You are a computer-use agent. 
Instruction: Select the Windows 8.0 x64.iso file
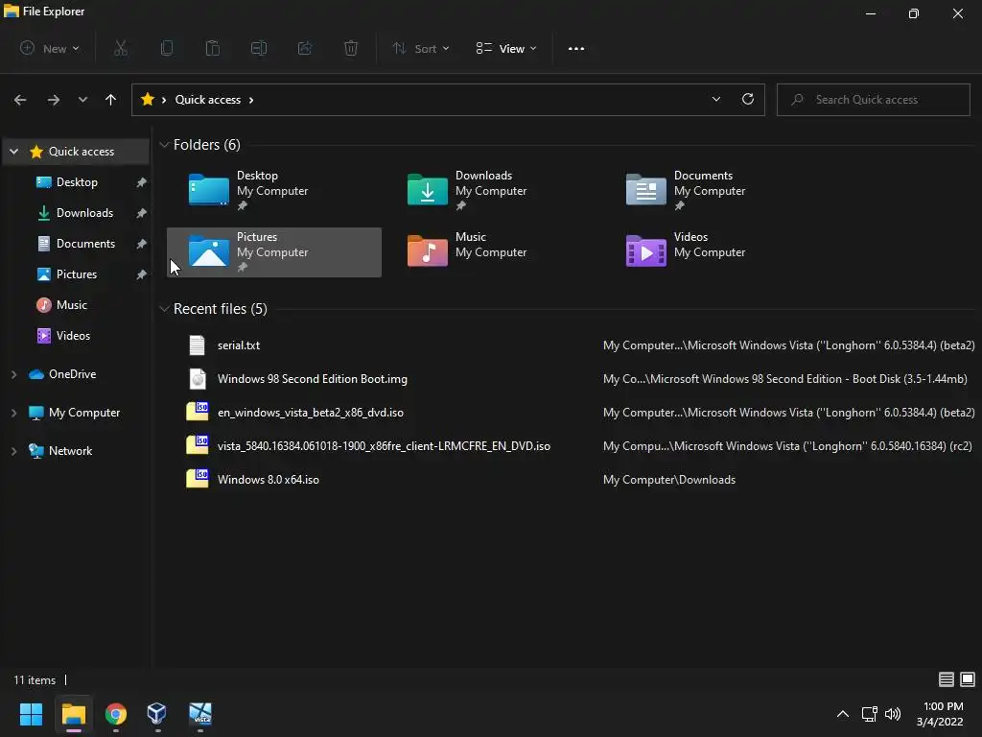point(269,480)
